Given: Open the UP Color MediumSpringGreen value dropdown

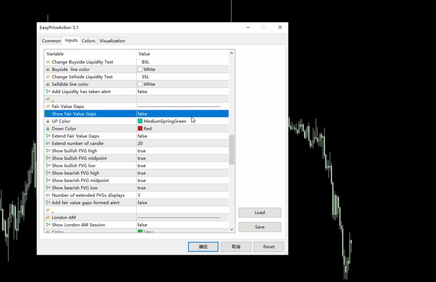Looking at the screenshot, I should [x=182, y=121].
